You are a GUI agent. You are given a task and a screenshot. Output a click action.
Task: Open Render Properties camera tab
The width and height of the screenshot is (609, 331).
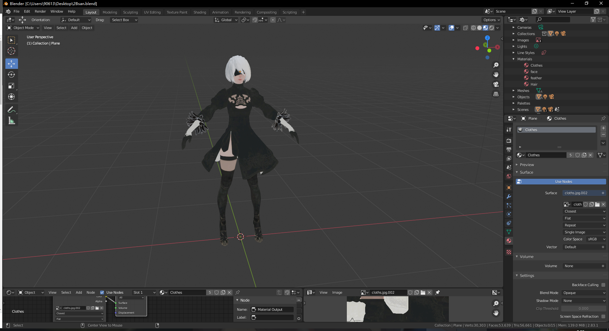coord(509,141)
